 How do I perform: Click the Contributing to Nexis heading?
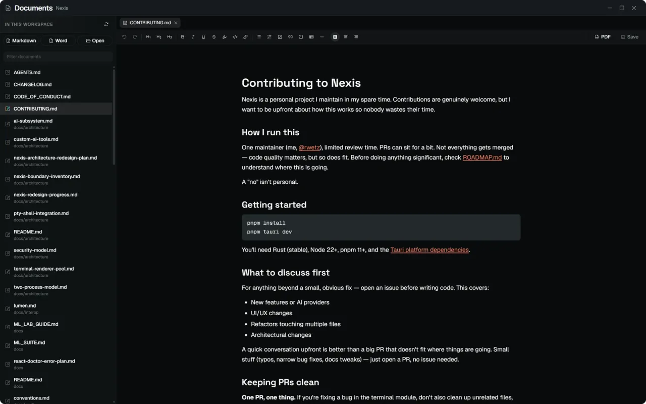[301, 83]
